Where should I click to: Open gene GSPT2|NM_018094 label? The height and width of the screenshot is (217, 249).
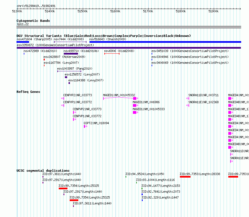point(96,123)
